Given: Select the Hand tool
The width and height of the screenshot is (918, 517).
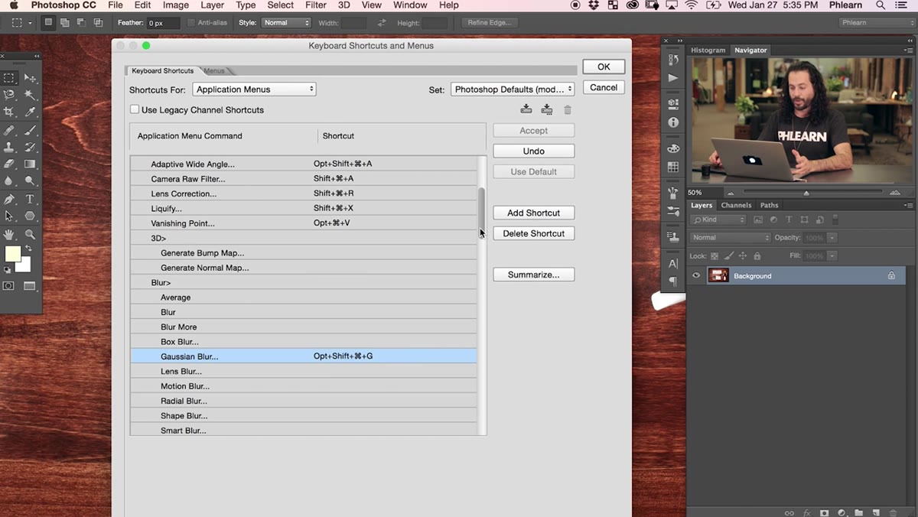Looking at the screenshot, I should (x=9, y=234).
